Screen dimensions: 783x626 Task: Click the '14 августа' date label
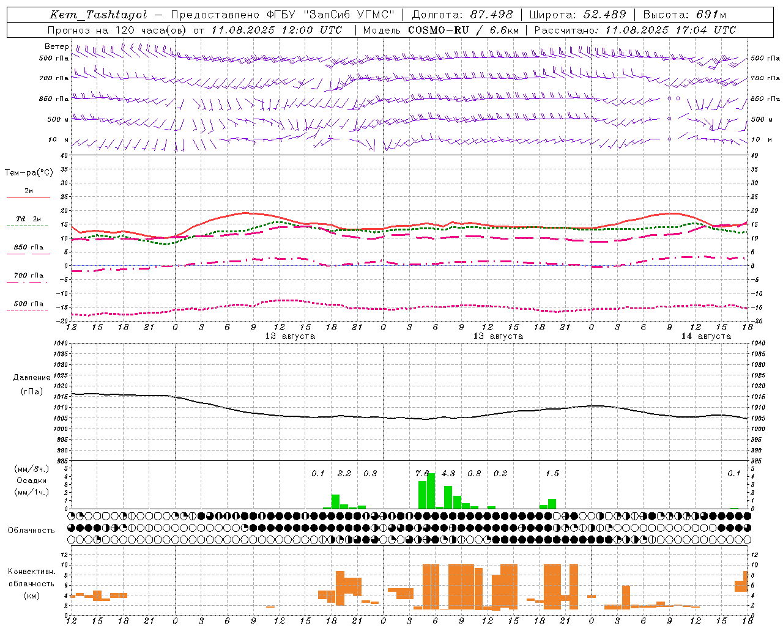point(706,336)
